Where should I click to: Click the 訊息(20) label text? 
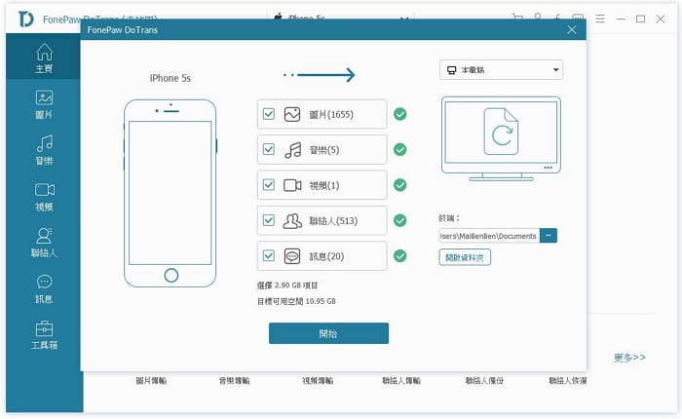pyautogui.click(x=326, y=256)
